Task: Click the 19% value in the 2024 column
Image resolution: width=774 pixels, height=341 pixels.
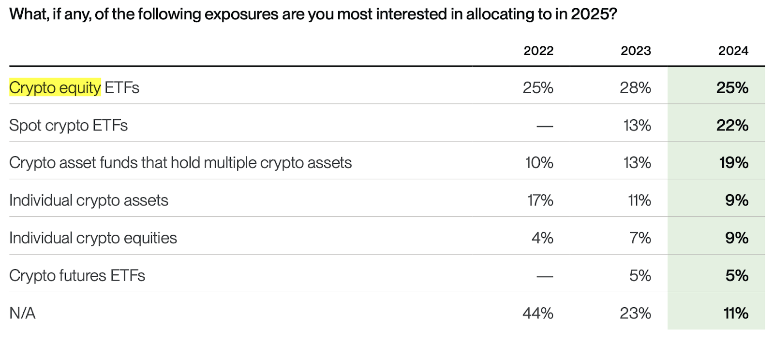Action: (733, 163)
